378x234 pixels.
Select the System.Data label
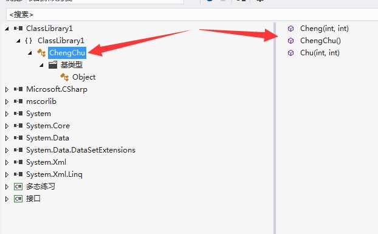point(48,138)
